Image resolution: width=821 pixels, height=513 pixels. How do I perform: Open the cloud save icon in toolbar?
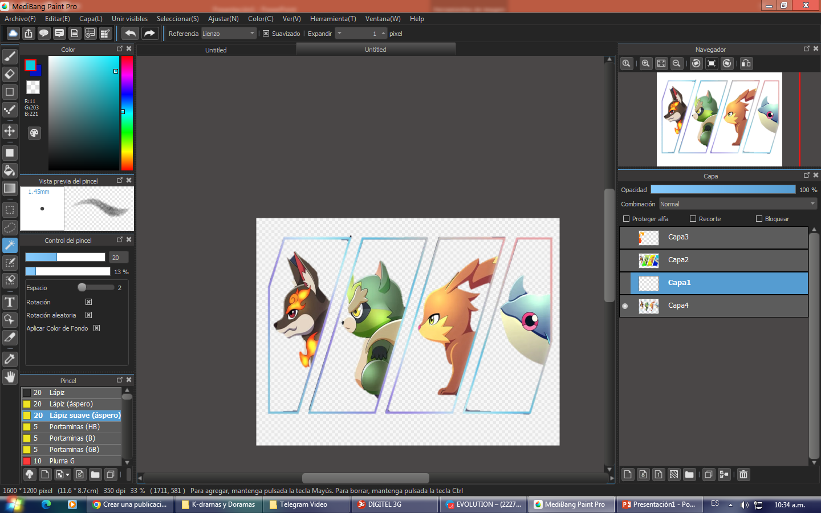tap(13, 33)
